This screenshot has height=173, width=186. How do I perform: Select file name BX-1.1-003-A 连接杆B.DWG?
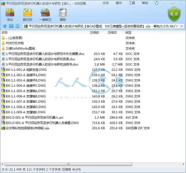coord(26,80)
